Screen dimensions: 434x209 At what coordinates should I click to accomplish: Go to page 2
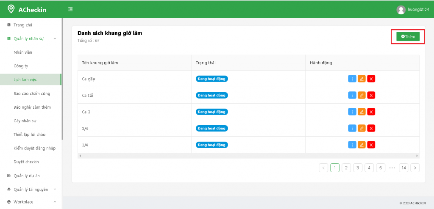point(346,168)
